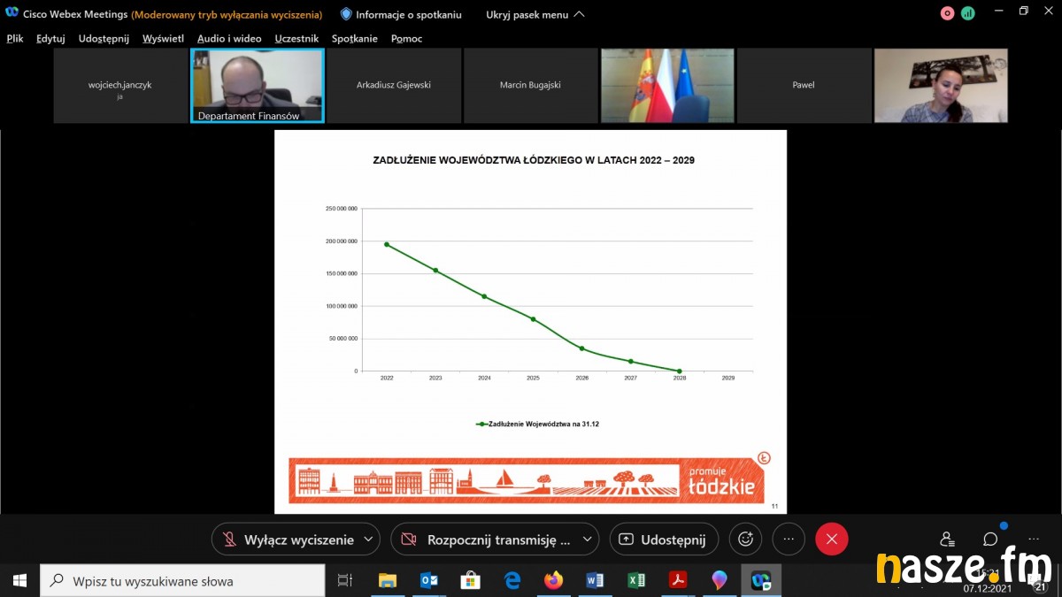Open the reactions smiley icon
Screen dimensions: 1062x597
[745, 539]
